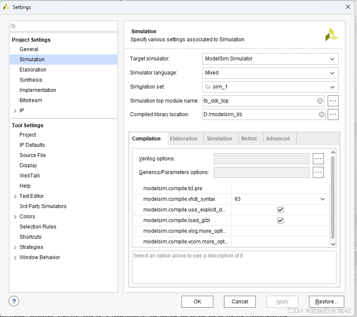The height and width of the screenshot is (317, 357).
Task: Select the modelsim.compile.vlog.more_opti... row
Action: pyautogui.click(x=231, y=231)
